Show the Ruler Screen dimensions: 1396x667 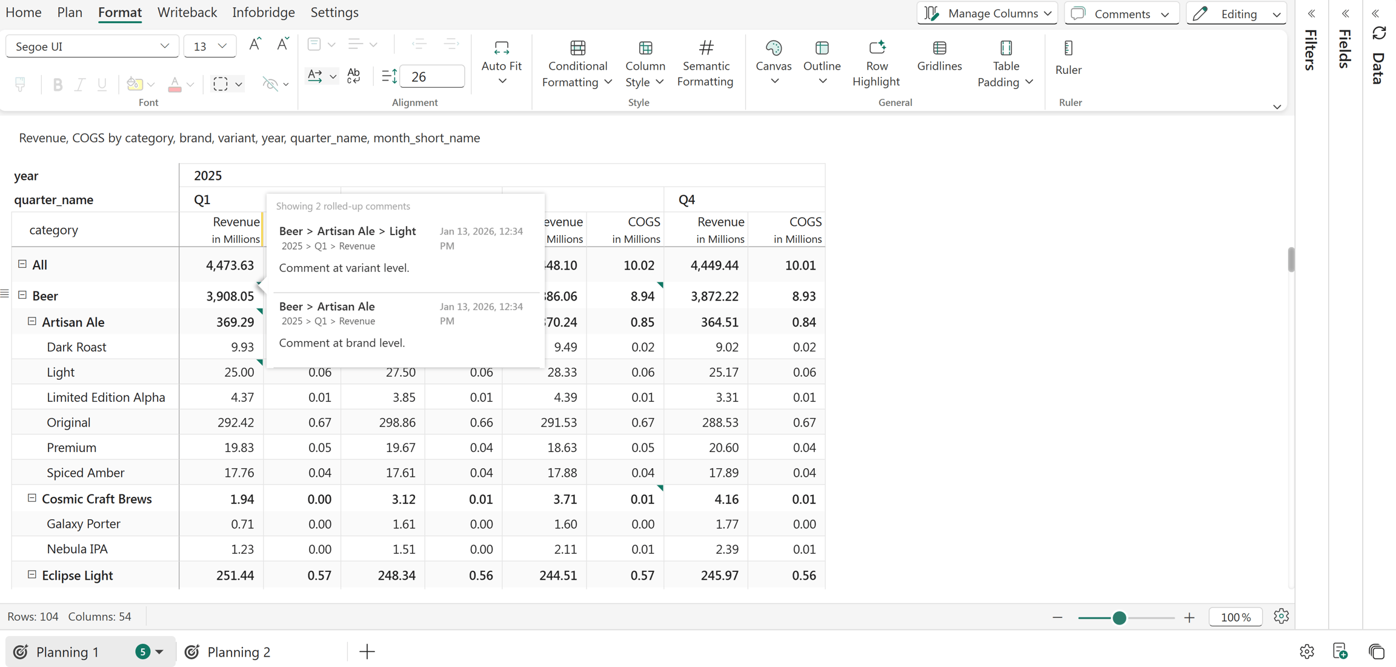pos(1068,58)
